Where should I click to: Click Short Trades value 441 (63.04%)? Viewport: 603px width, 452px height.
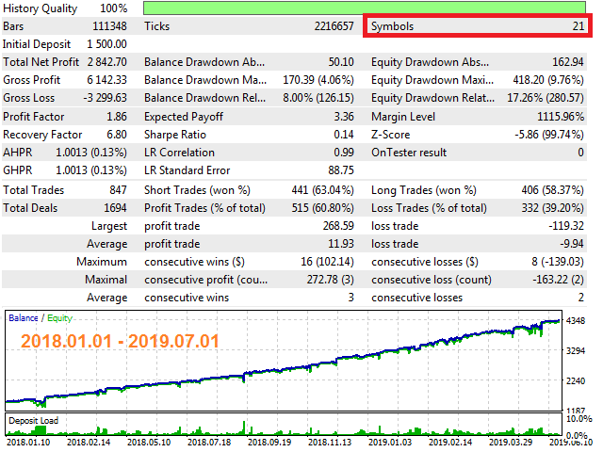click(x=322, y=190)
